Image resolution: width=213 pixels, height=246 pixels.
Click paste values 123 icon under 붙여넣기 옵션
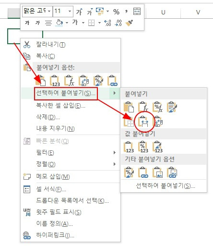click(55, 81)
